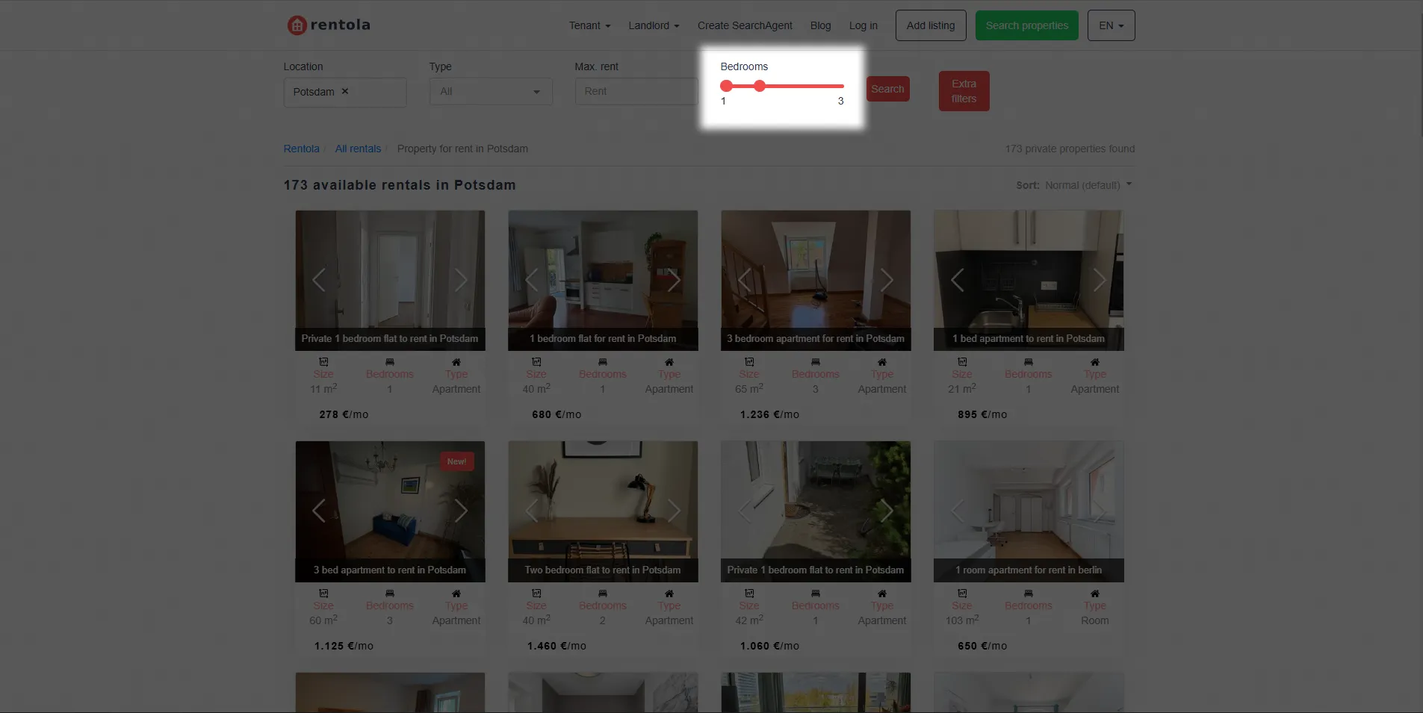The width and height of the screenshot is (1423, 713).
Task: Open Extra filters
Action: 964,91
